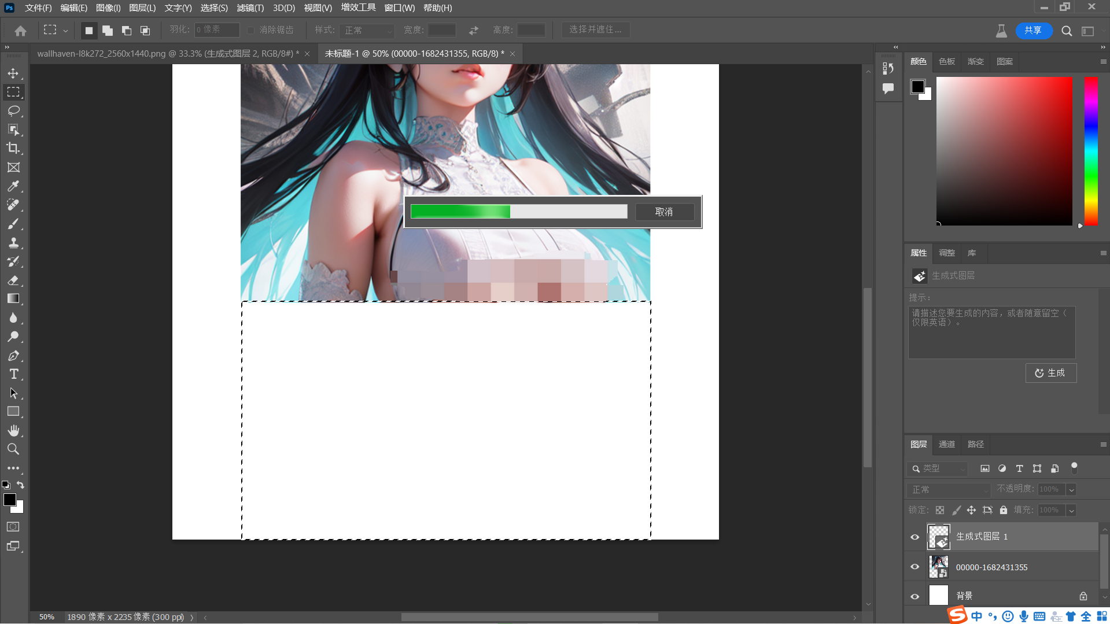This screenshot has height=624, width=1110.
Task: Click the 共享 share button
Action: [1033, 31]
